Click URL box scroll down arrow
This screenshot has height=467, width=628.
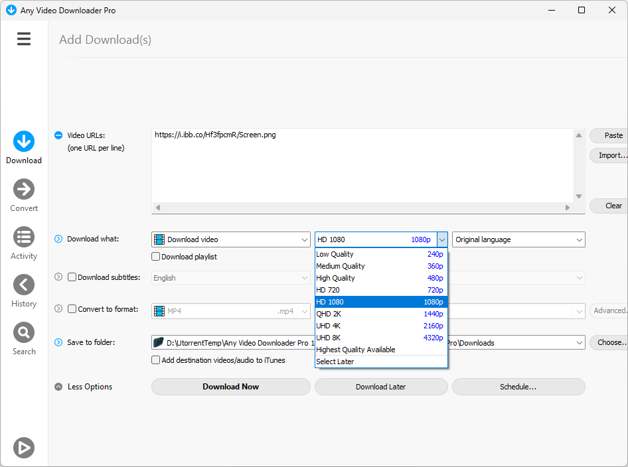pyautogui.click(x=579, y=196)
